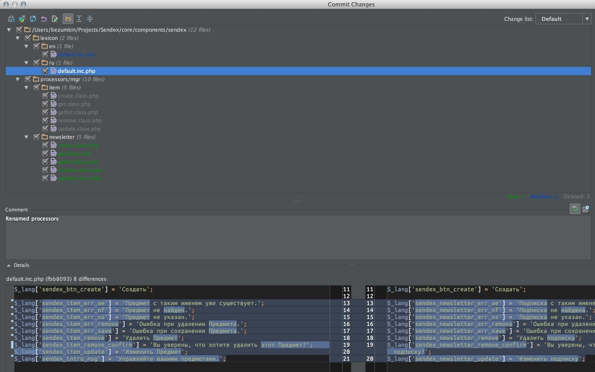Image resolution: width=595 pixels, height=372 pixels.
Task: Select default.inc.php under the en folder
Action: click(x=76, y=55)
